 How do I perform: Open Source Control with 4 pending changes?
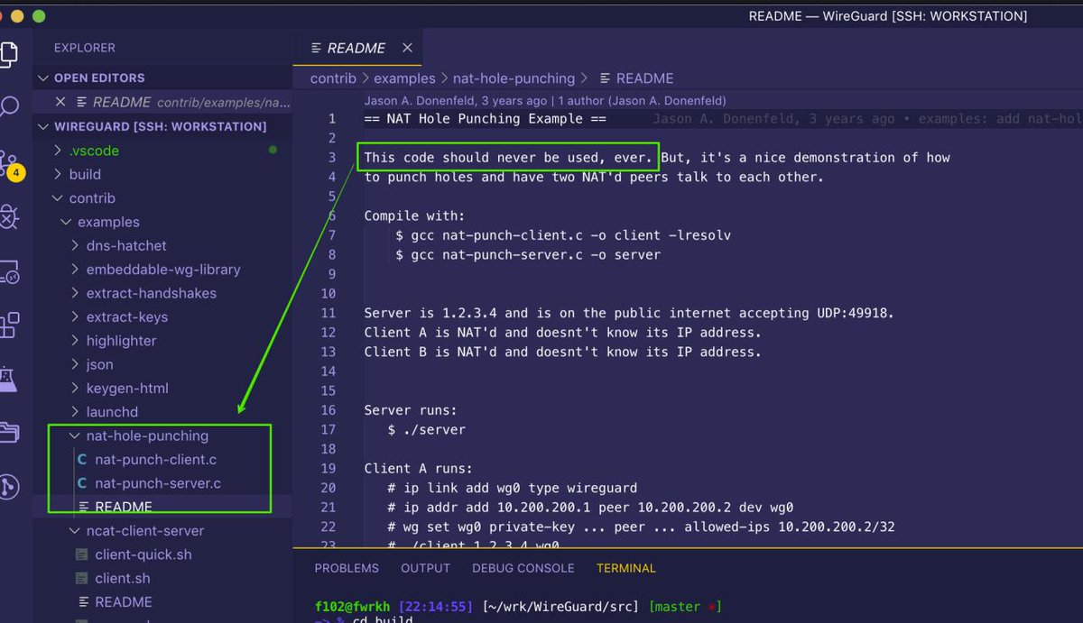pyautogui.click(x=10, y=164)
